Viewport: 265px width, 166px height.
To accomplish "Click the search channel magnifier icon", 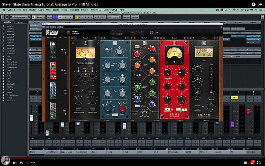I will tap(7, 17).
